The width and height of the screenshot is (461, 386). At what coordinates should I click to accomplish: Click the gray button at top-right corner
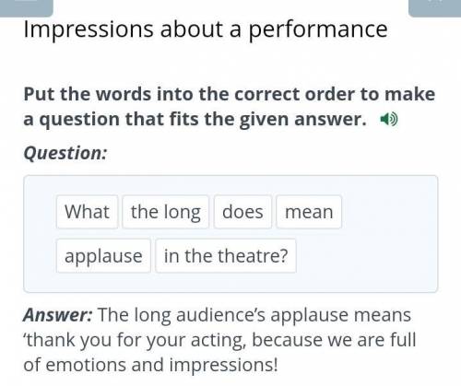click(434, 7)
